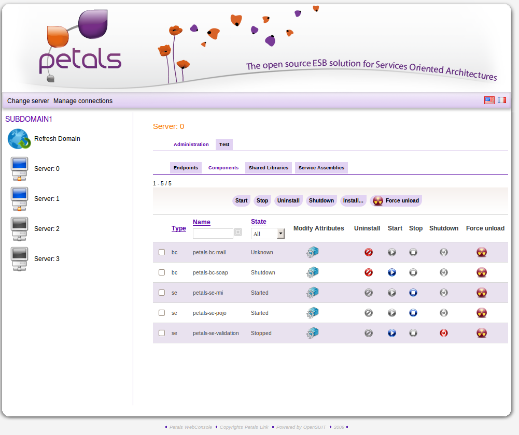
Task: Switch language with the French flag
Action: (x=502, y=100)
